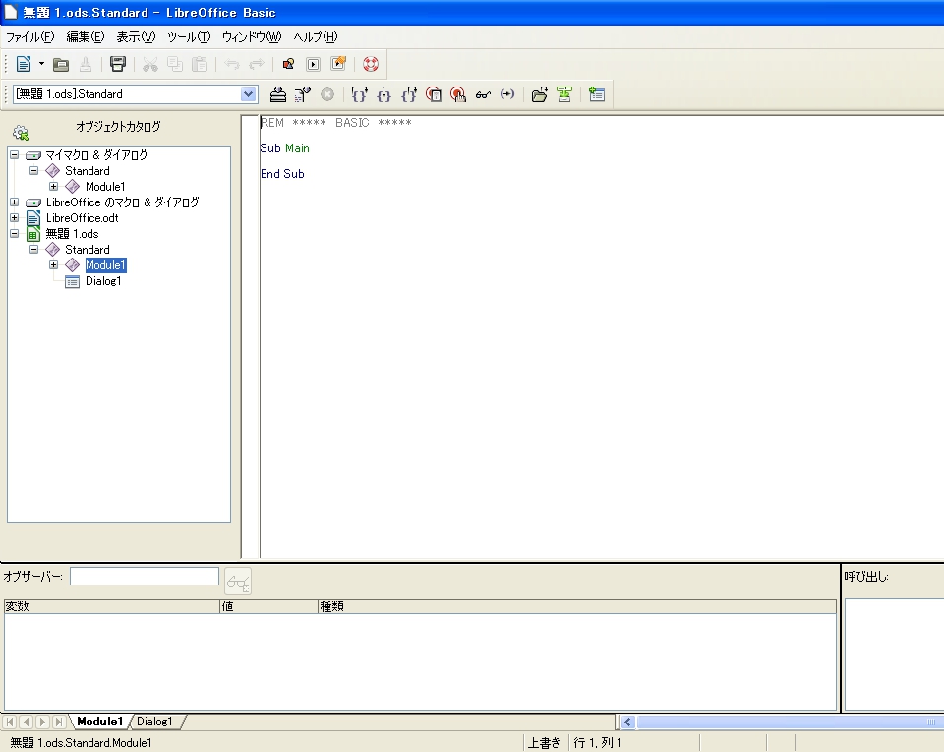Click the オブザーバー watch input field
The height and width of the screenshot is (752, 944).
tap(144, 577)
